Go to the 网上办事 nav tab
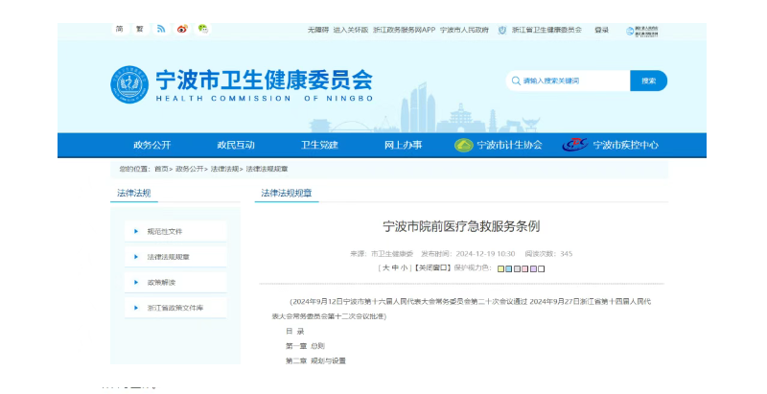The height and width of the screenshot is (394, 767). (x=403, y=145)
